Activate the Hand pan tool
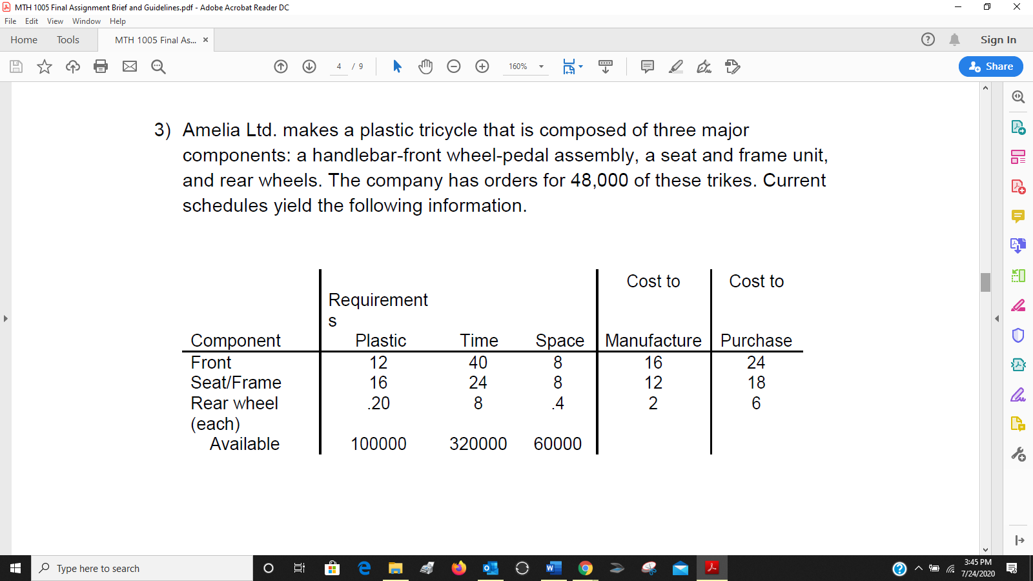This screenshot has width=1033, height=581. click(425, 66)
